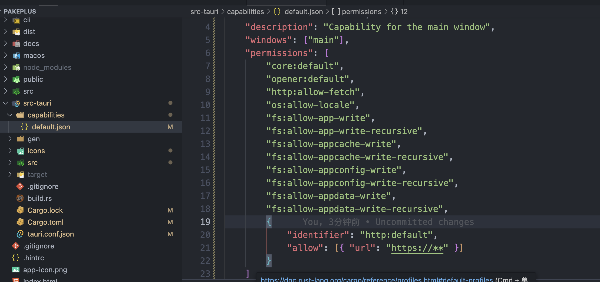
Task: Click the public folder icon
Action: (x=16, y=79)
